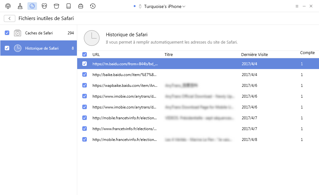Uncheck the Caches de Safari checkbox

coord(7,33)
